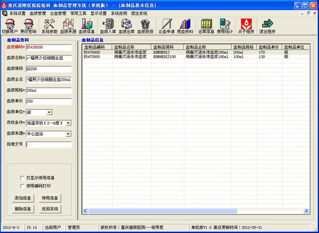
Task: Click the 添加信息 button
Action: point(23,198)
